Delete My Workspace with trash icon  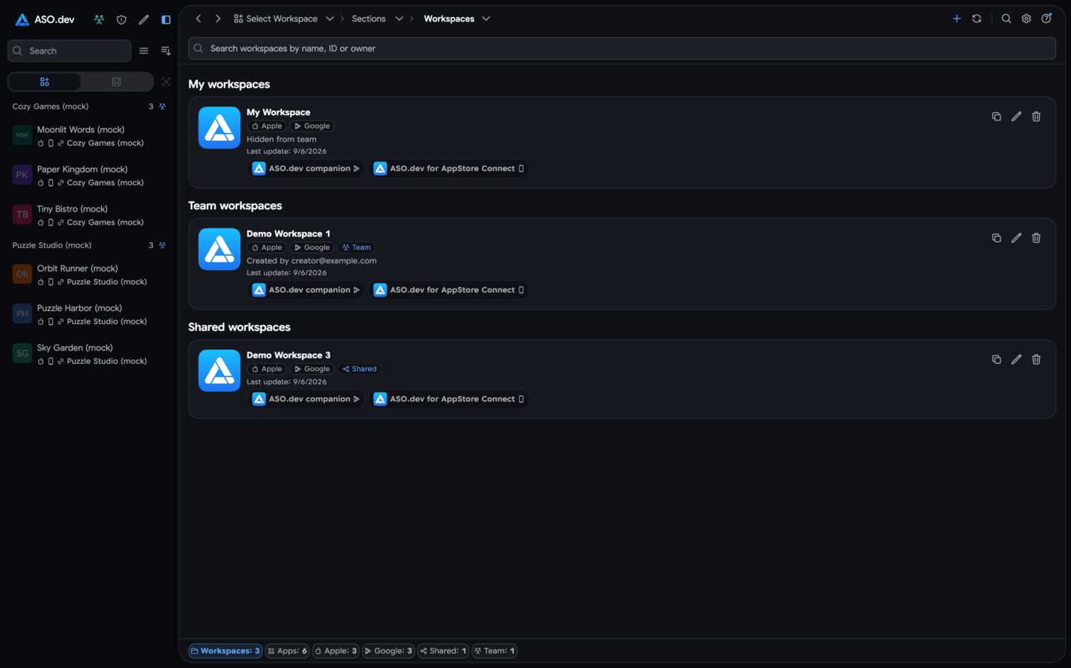coord(1036,117)
